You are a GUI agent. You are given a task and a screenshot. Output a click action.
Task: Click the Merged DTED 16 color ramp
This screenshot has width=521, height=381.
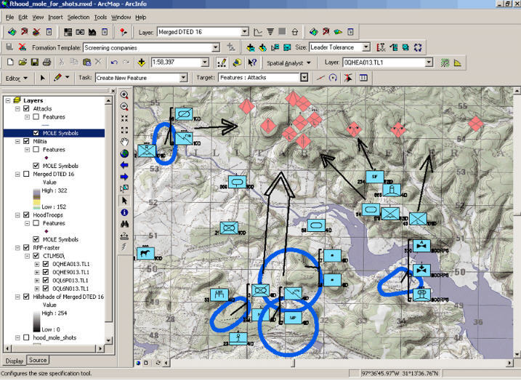(x=36, y=198)
